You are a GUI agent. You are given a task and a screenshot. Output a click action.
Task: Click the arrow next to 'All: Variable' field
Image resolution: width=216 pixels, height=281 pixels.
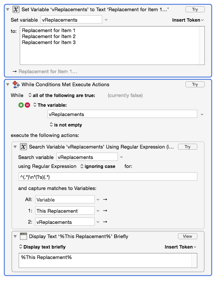pos(105,199)
